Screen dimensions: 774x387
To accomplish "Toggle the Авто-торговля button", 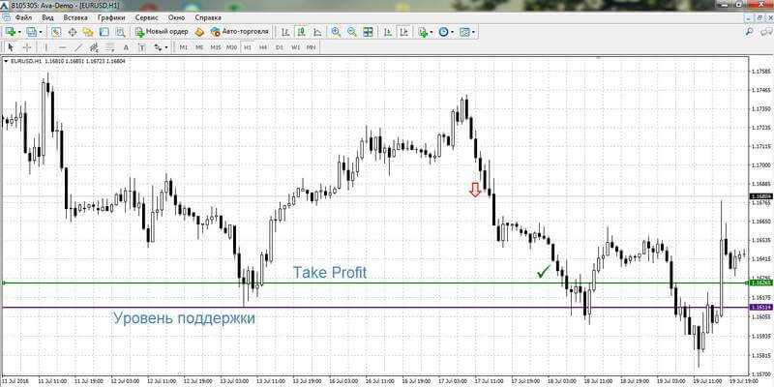I will point(239,32).
